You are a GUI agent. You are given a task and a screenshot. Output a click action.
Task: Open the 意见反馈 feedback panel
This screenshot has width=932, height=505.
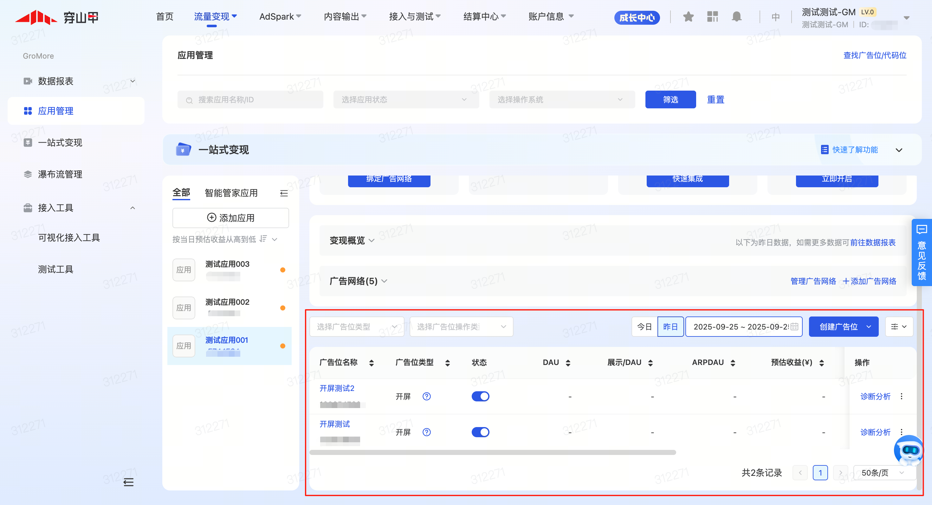coord(922,253)
